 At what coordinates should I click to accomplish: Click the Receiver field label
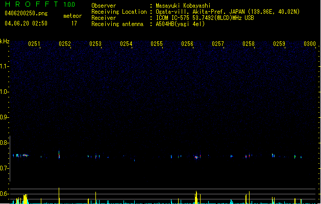pos(104,18)
